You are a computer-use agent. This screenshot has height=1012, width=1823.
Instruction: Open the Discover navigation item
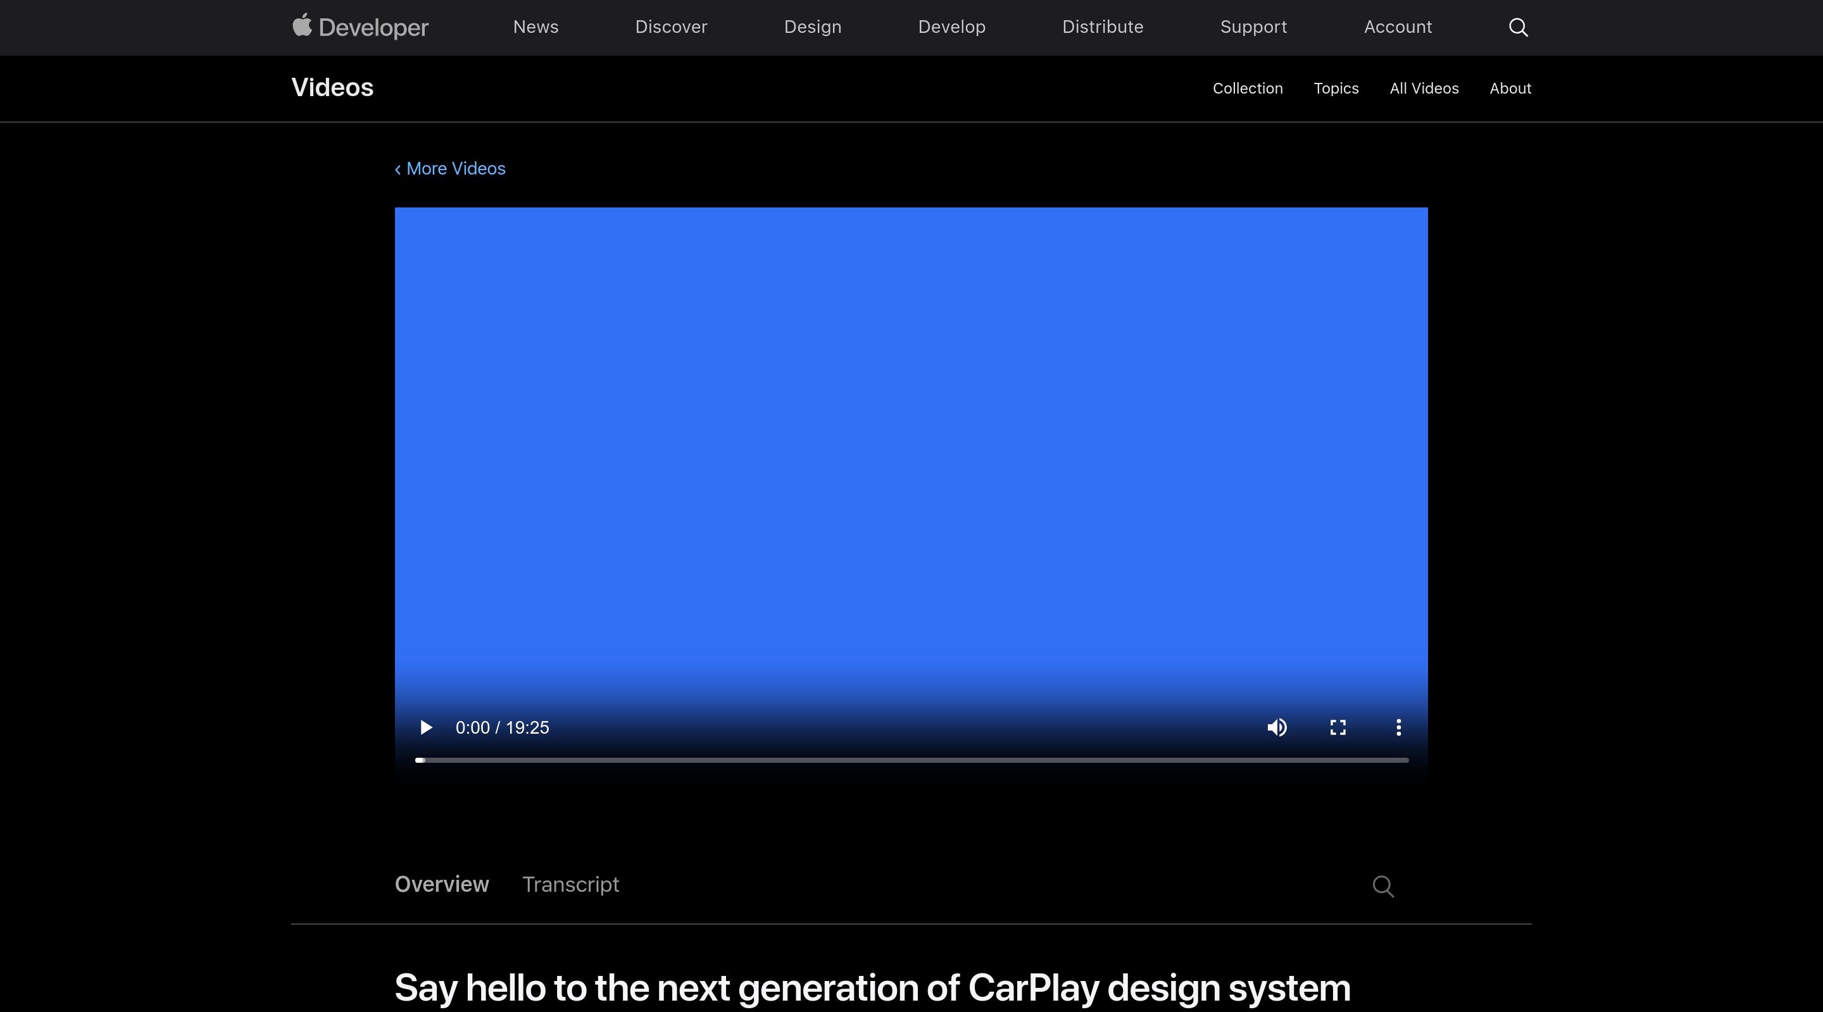[671, 27]
